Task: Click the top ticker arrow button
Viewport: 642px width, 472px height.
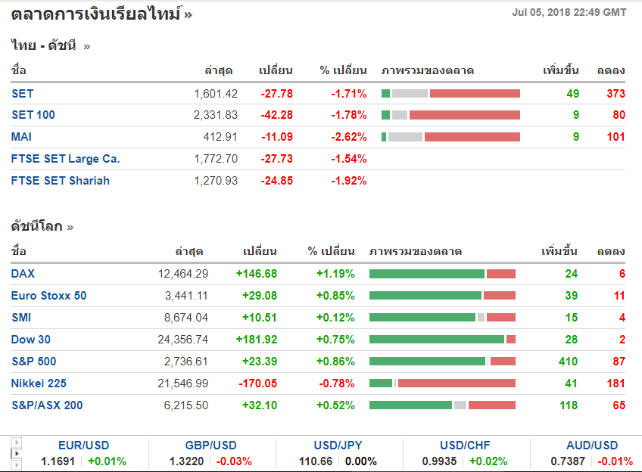Action: coord(17,442)
